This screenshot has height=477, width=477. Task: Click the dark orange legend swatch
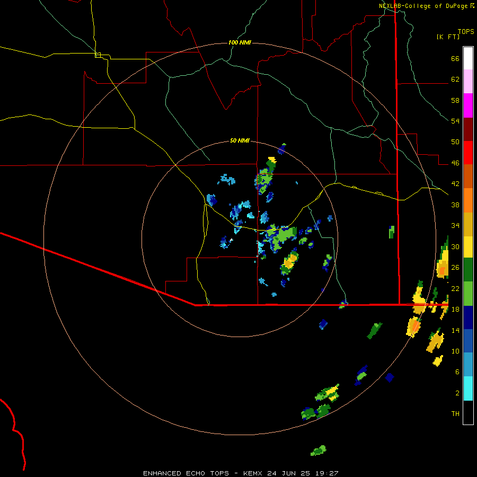[468, 176]
